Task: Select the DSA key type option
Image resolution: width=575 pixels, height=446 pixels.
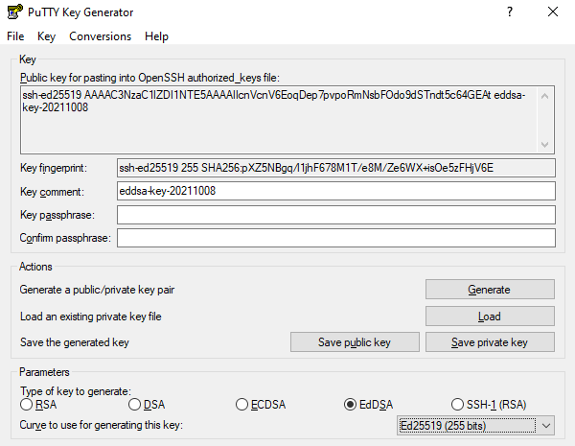Action: pyautogui.click(x=135, y=405)
